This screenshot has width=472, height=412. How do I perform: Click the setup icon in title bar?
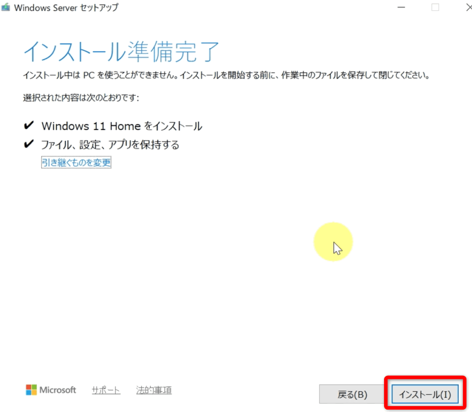click(6, 7)
